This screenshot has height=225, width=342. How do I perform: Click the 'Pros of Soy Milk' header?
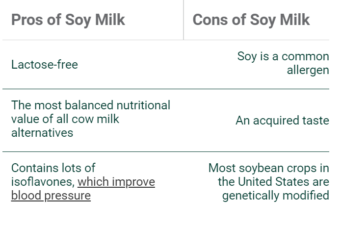point(68,20)
